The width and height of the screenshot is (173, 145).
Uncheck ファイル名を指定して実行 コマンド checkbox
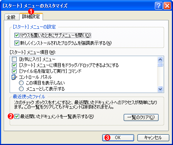click(x=14, y=71)
